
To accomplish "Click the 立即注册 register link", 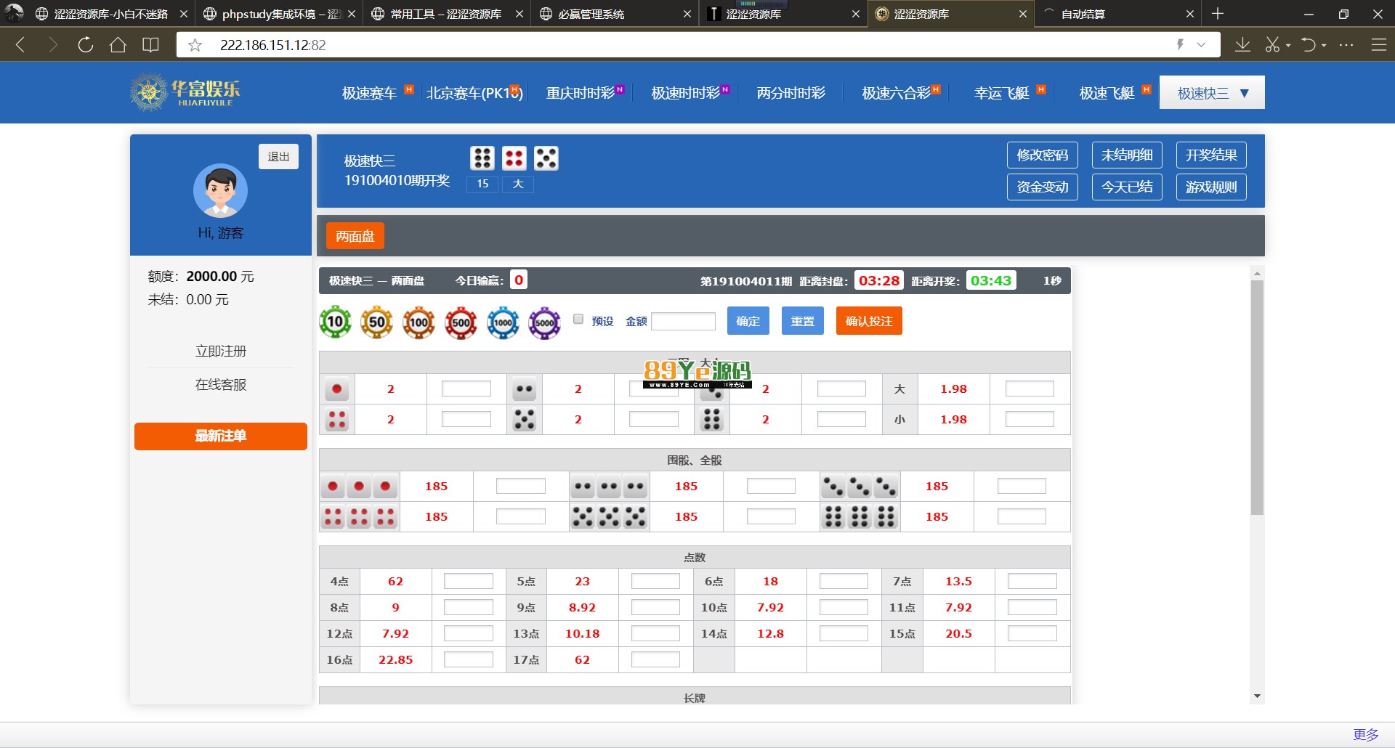I will (x=221, y=351).
